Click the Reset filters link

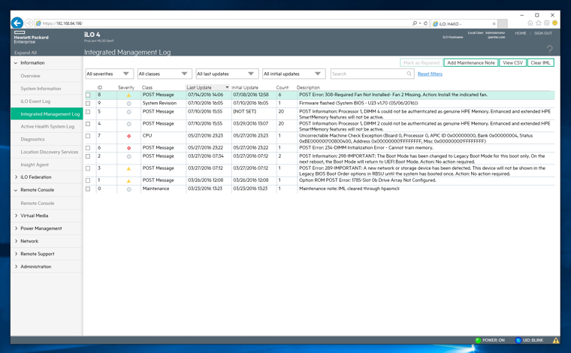(430, 74)
